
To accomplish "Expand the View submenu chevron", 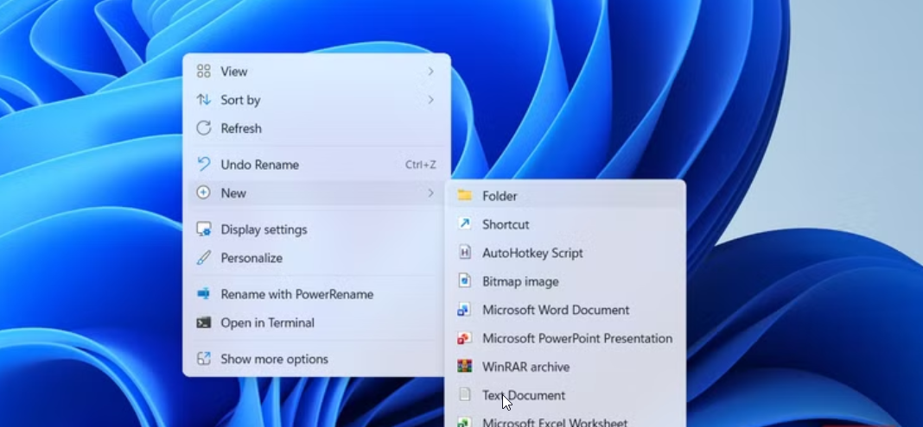I will click(430, 72).
